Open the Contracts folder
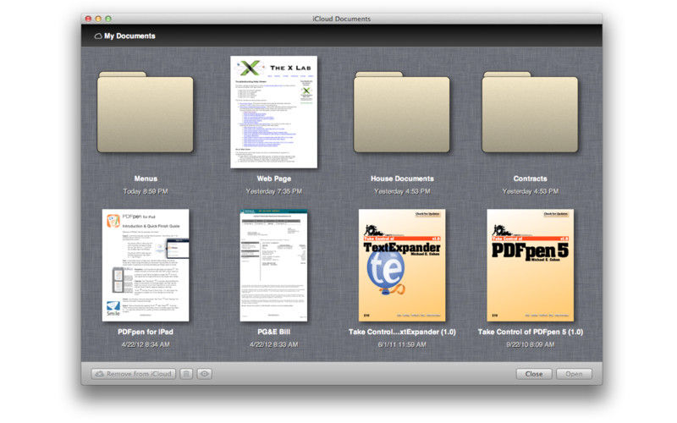The image size is (677, 423). coord(530,113)
